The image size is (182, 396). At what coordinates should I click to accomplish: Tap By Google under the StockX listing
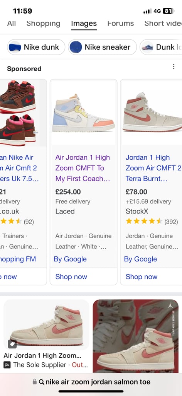tap(140, 259)
